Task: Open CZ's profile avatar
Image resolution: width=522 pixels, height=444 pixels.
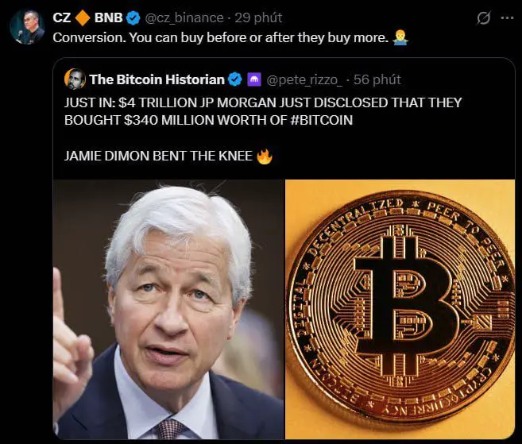Action: [x=27, y=27]
